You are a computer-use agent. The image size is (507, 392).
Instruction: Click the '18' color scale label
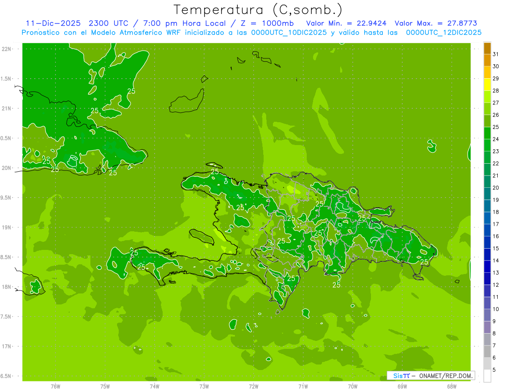click(x=496, y=212)
